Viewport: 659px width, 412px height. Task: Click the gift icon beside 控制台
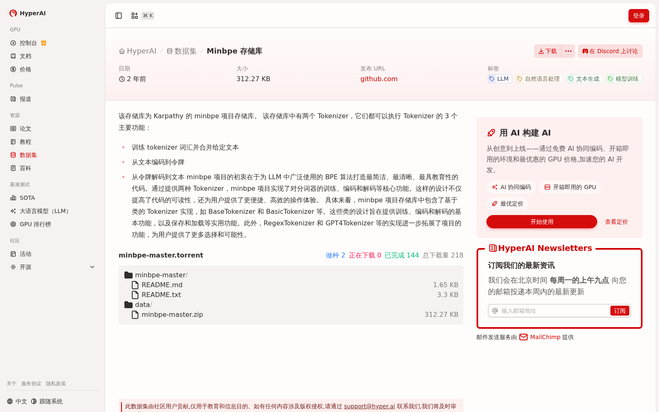[44, 43]
